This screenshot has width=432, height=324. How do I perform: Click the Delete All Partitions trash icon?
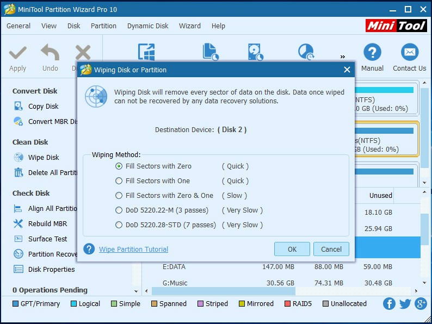coord(18,172)
